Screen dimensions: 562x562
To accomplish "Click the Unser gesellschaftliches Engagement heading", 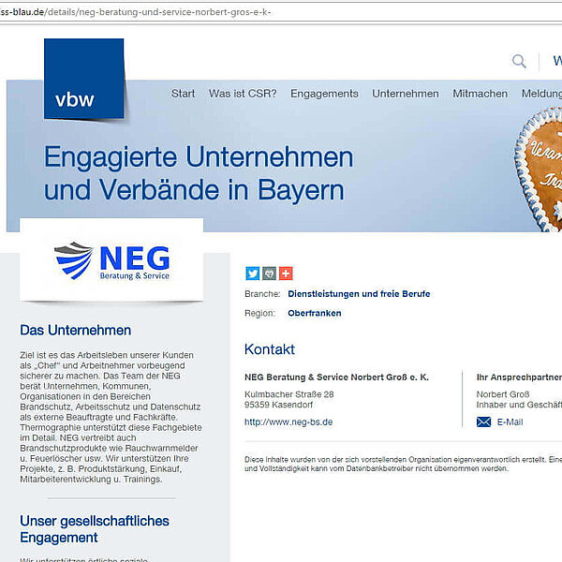I will pos(95,529).
